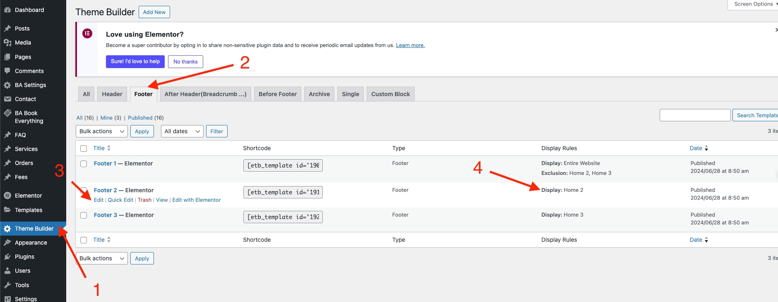
Task: Check the Footer 1 row checkbox
Action: pos(84,164)
